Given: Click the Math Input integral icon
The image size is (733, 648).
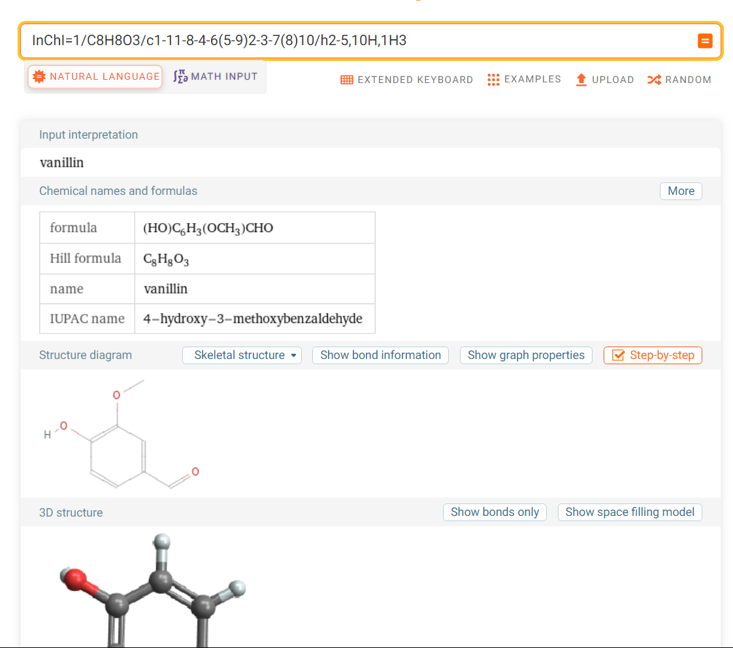Looking at the screenshot, I should tap(180, 77).
